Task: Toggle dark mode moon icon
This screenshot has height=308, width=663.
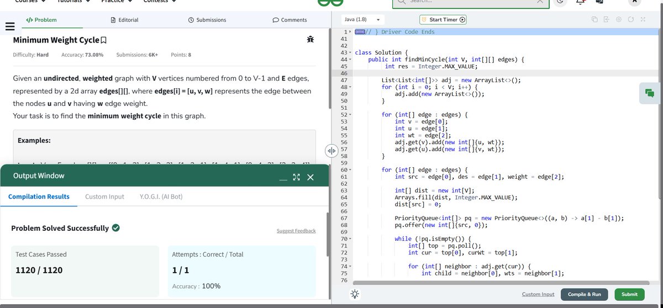Action: tap(559, 2)
